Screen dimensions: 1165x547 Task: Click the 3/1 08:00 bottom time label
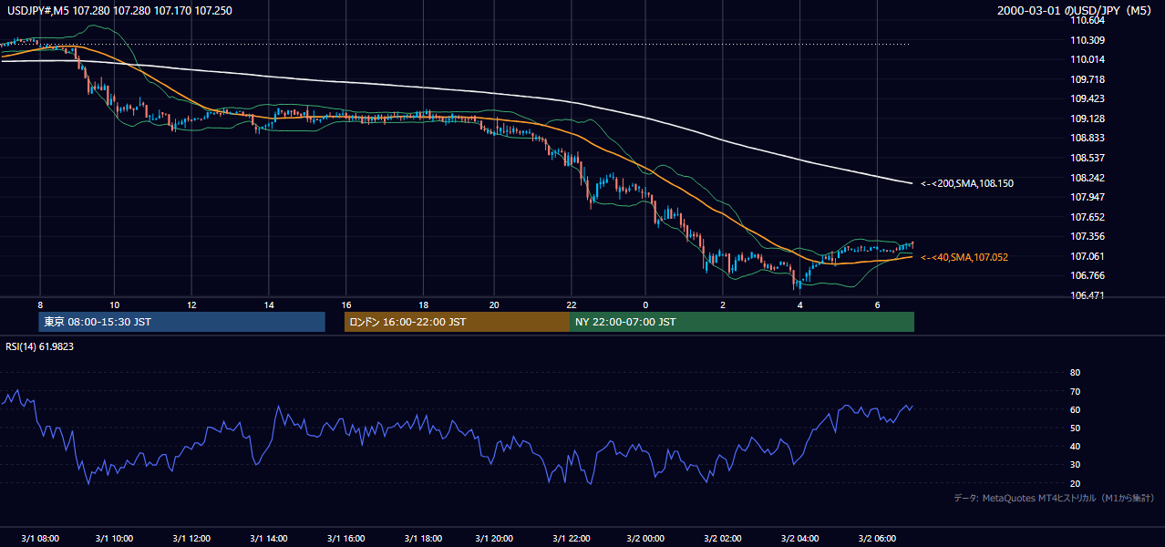tap(39, 539)
